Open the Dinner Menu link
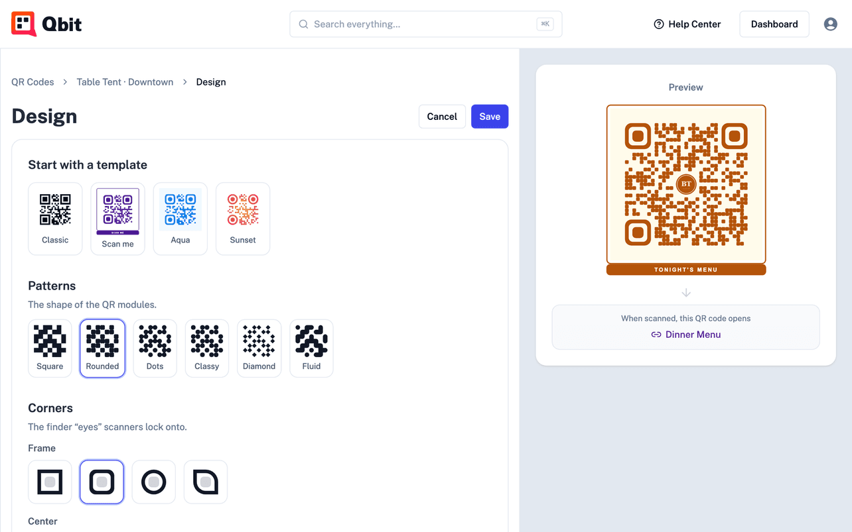The width and height of the screenshot is (852, 532). pos(686,335)
